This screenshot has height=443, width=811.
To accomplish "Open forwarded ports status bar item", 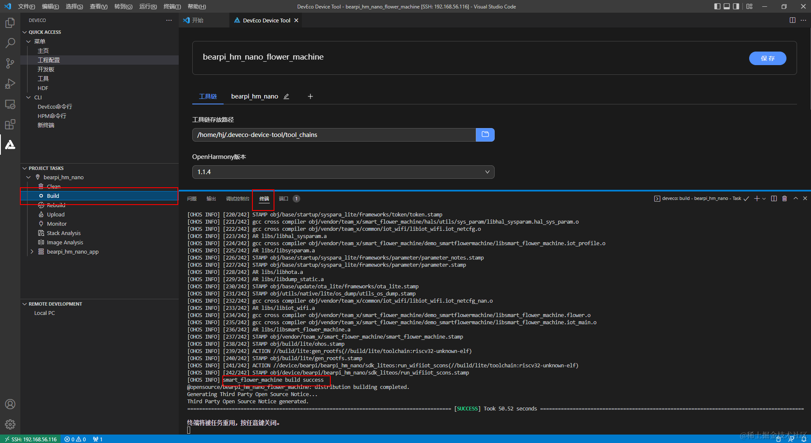I will (98, 439).
